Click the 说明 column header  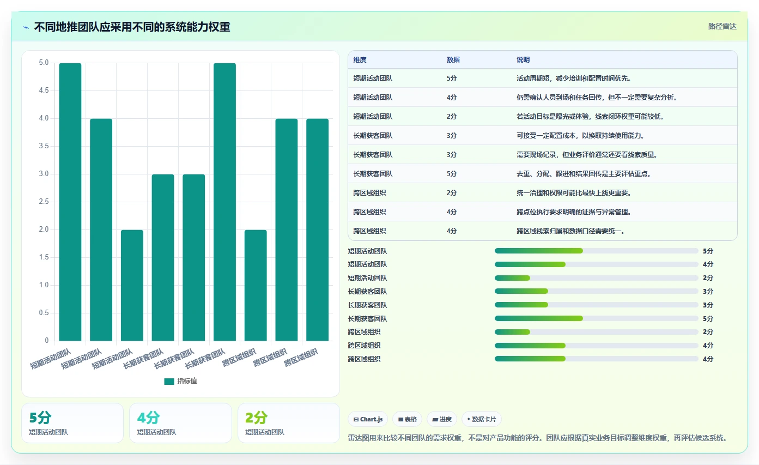click(x=523, y=60)
